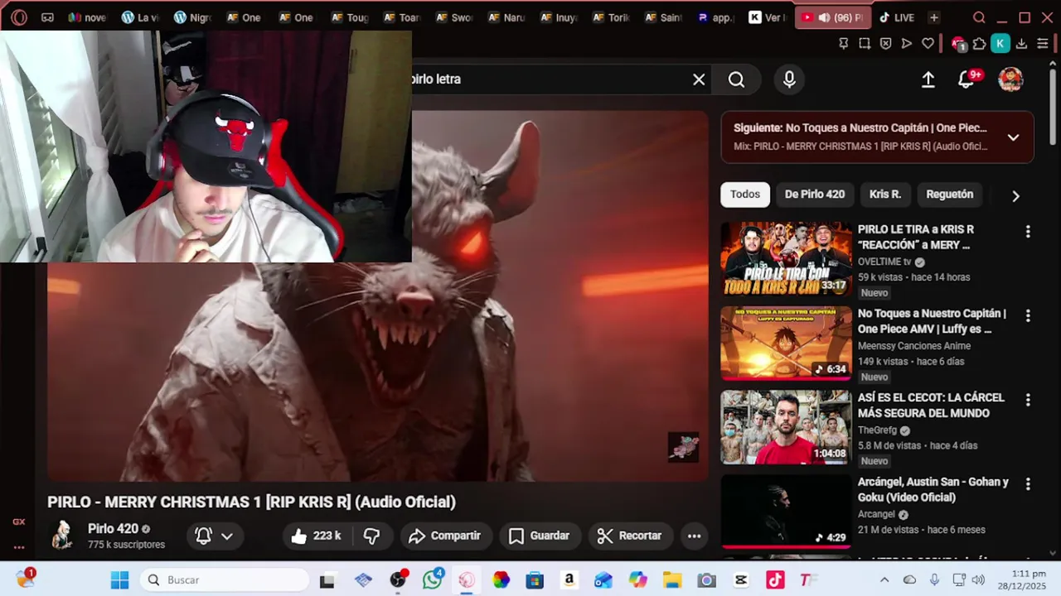The height and width of the screenshot is (596, 1061).
Task: Switch to the TikTok LIVE tab
Action: coord(897,17)
